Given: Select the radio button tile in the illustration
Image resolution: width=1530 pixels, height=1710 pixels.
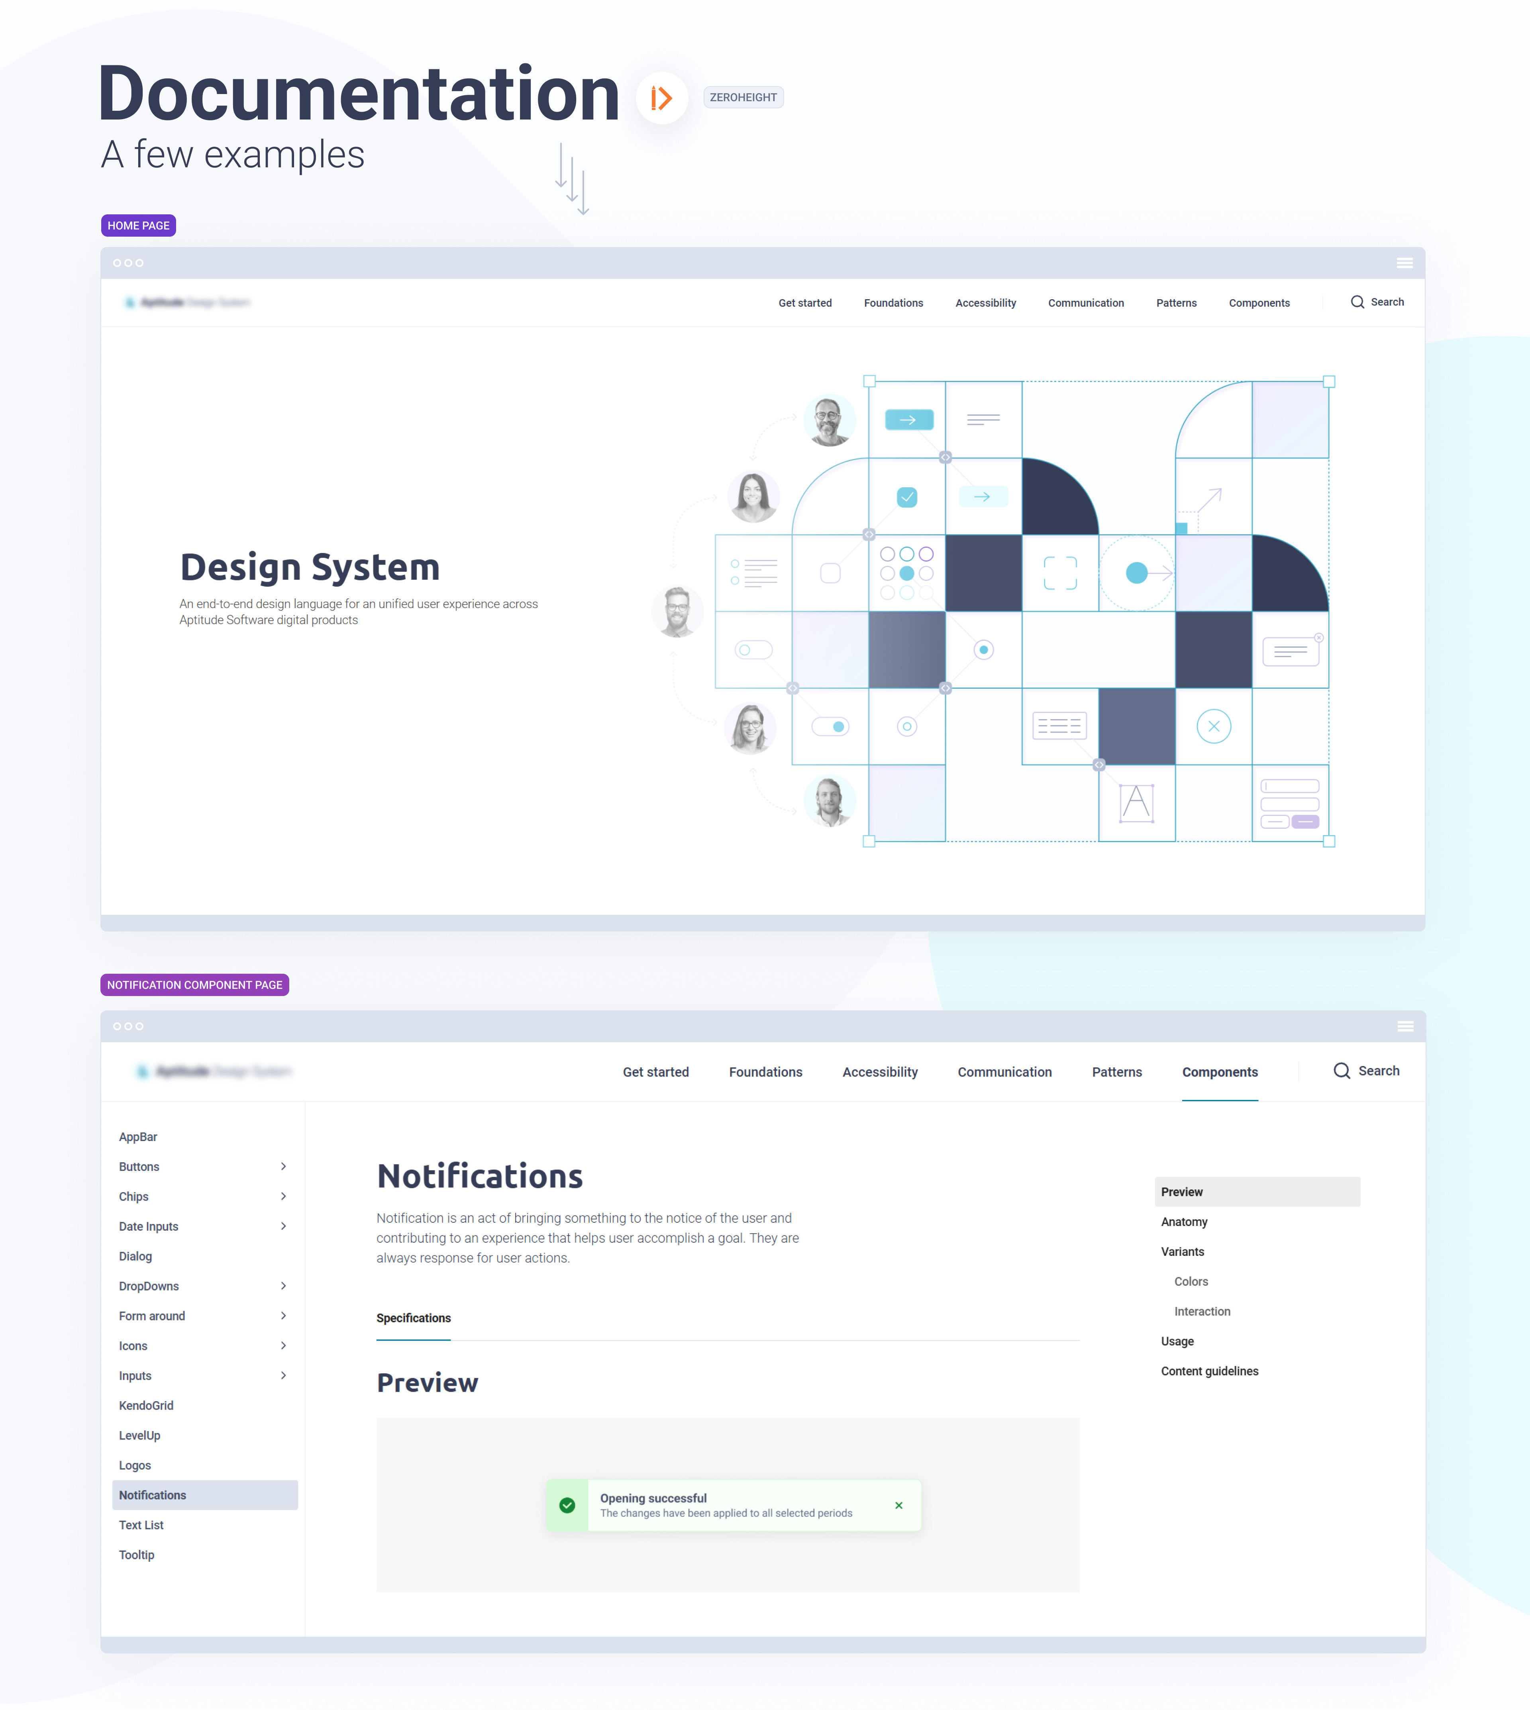Looking at the screenshot, I should coord(984,650).
